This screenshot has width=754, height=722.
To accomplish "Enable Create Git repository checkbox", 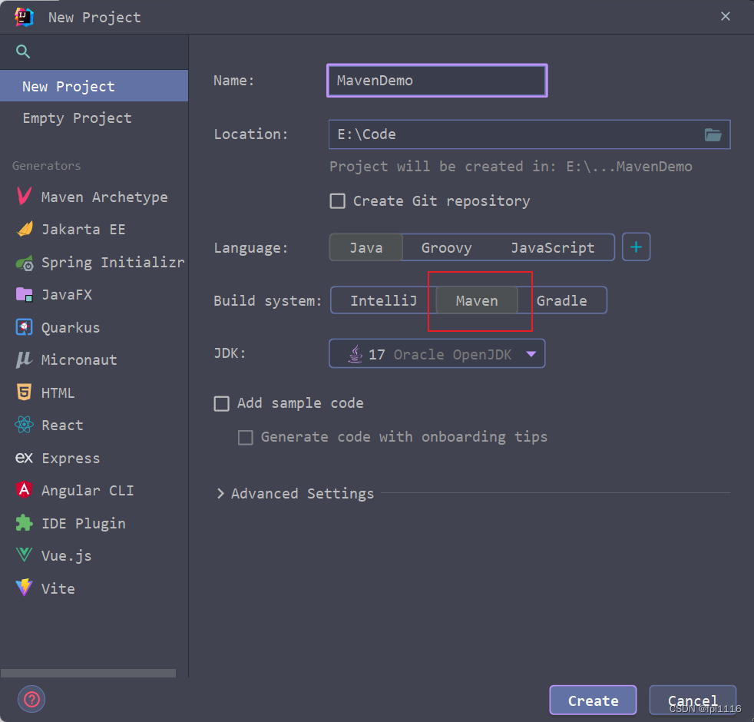I will tap(338, 200).
